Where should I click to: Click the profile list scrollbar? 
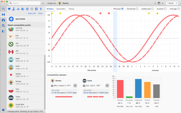[x=45, y=82]
